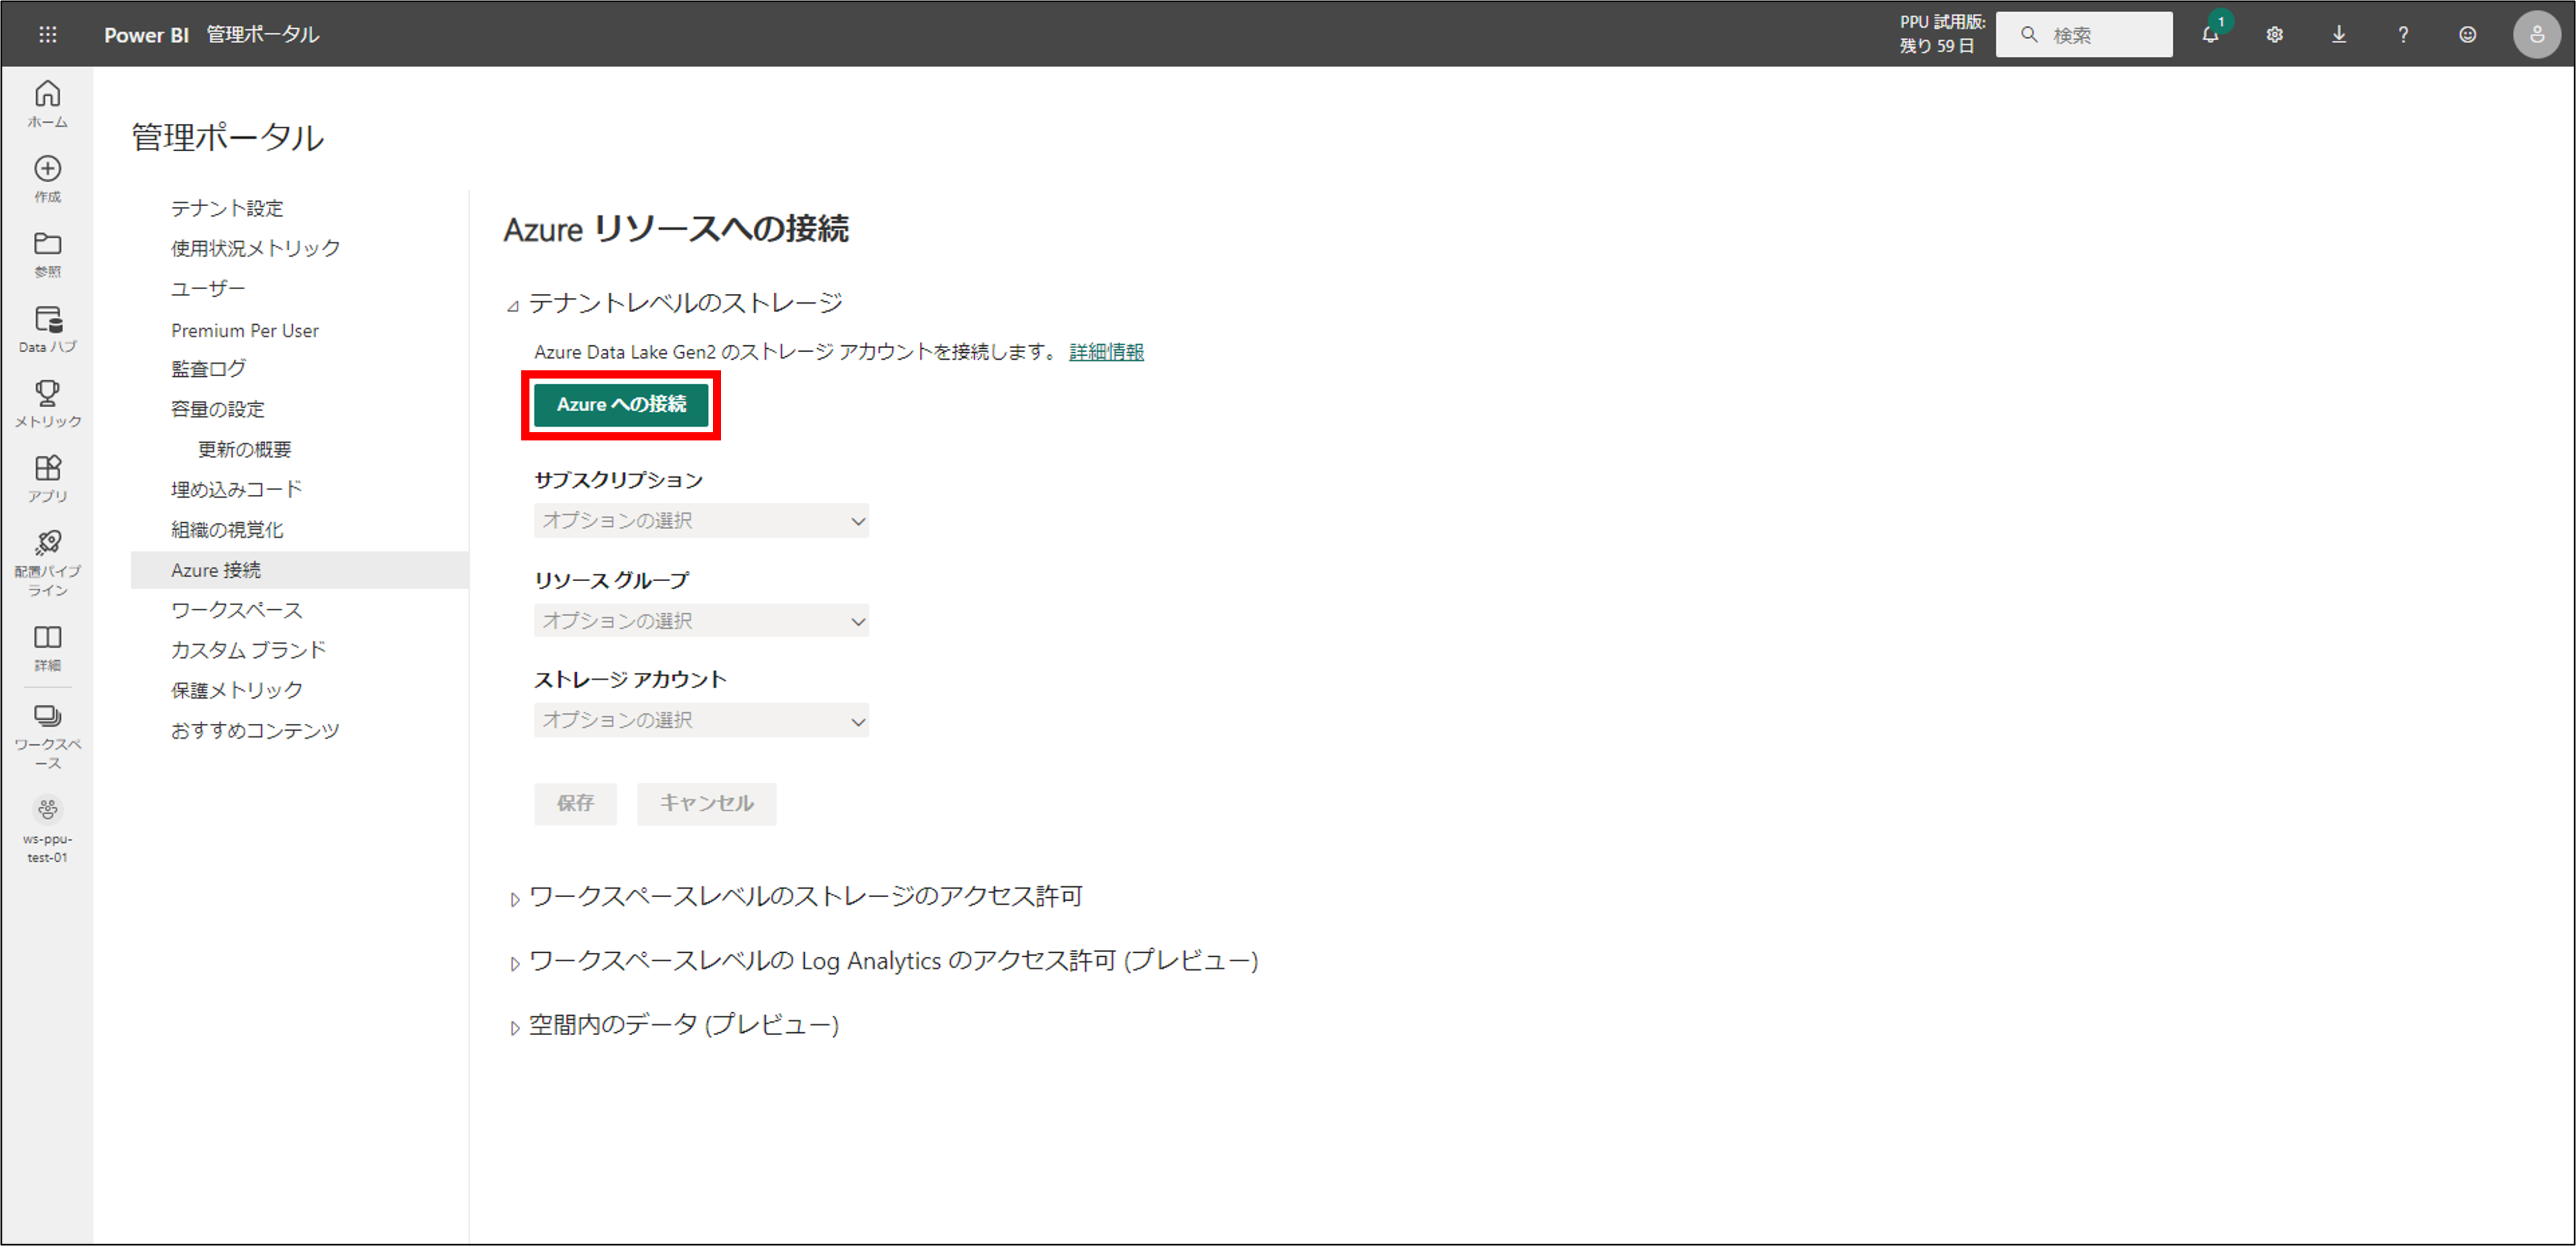
Task: Click the PPU 試用版 trial status text
Action: (1942, 34)
